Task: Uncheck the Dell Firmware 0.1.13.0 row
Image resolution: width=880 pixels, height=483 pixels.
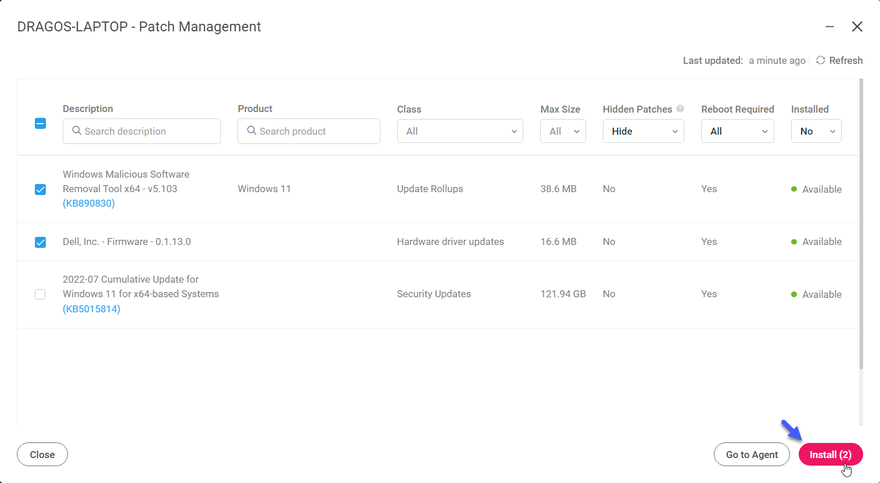Action: [x=40, y=242]
